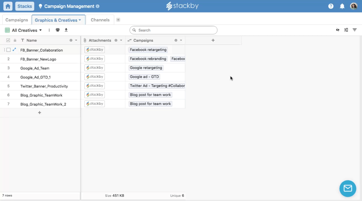The width and height of the screenshot is (362, 201).
Task: Tick the select-all checkbox in the header
Action: (8, 40)
